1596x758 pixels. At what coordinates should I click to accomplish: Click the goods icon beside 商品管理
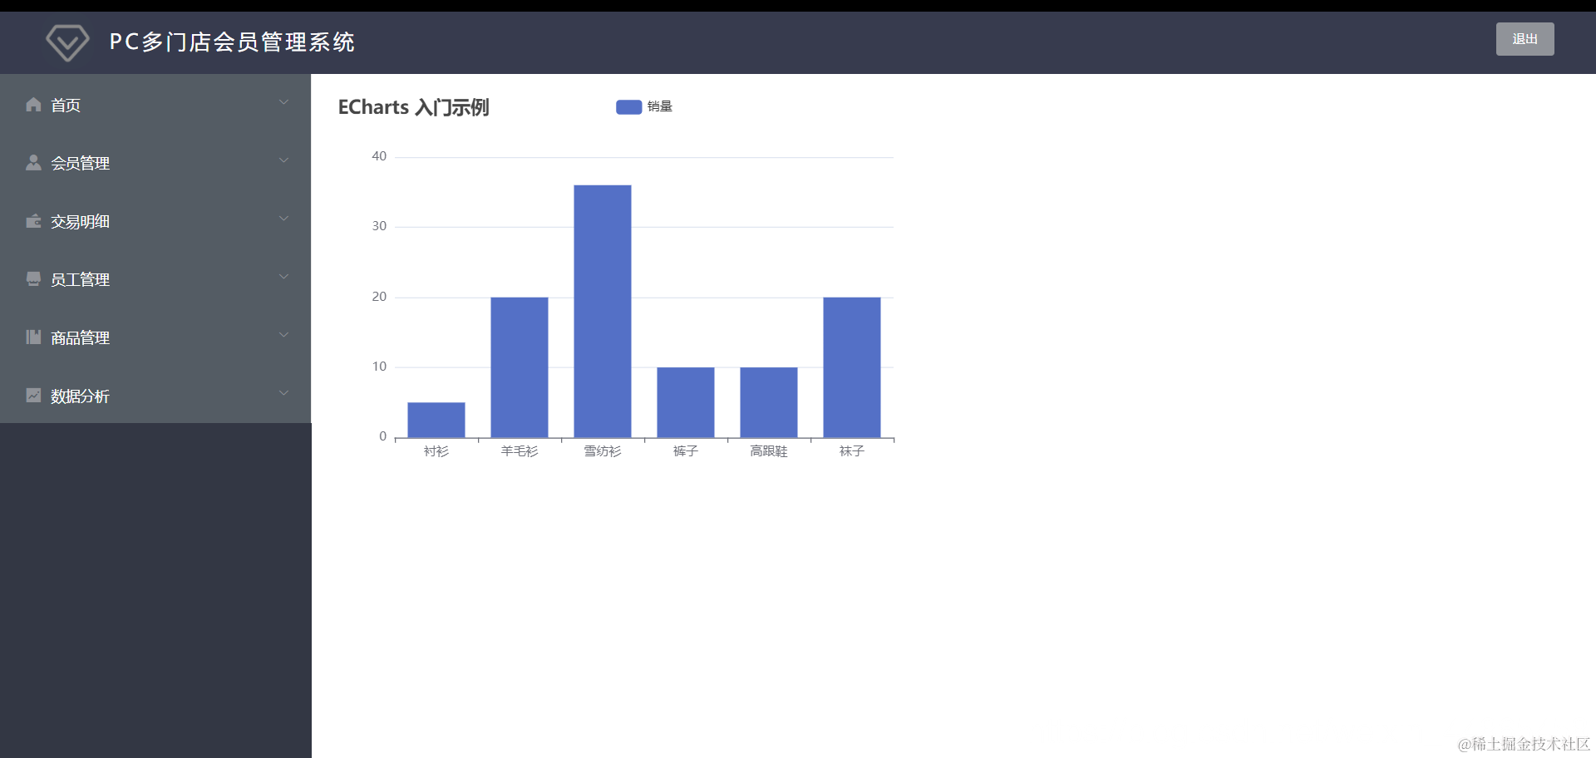pos(33,337)
